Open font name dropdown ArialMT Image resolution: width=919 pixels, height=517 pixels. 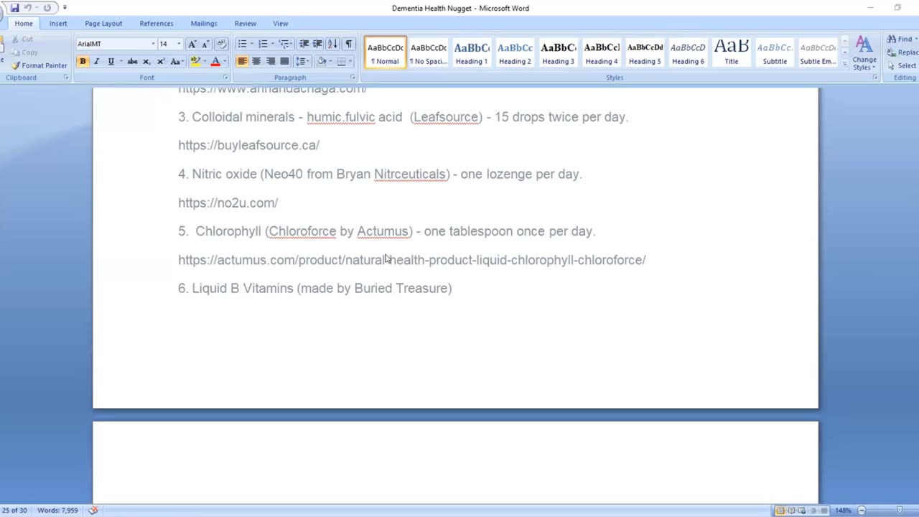pos(153,44)
